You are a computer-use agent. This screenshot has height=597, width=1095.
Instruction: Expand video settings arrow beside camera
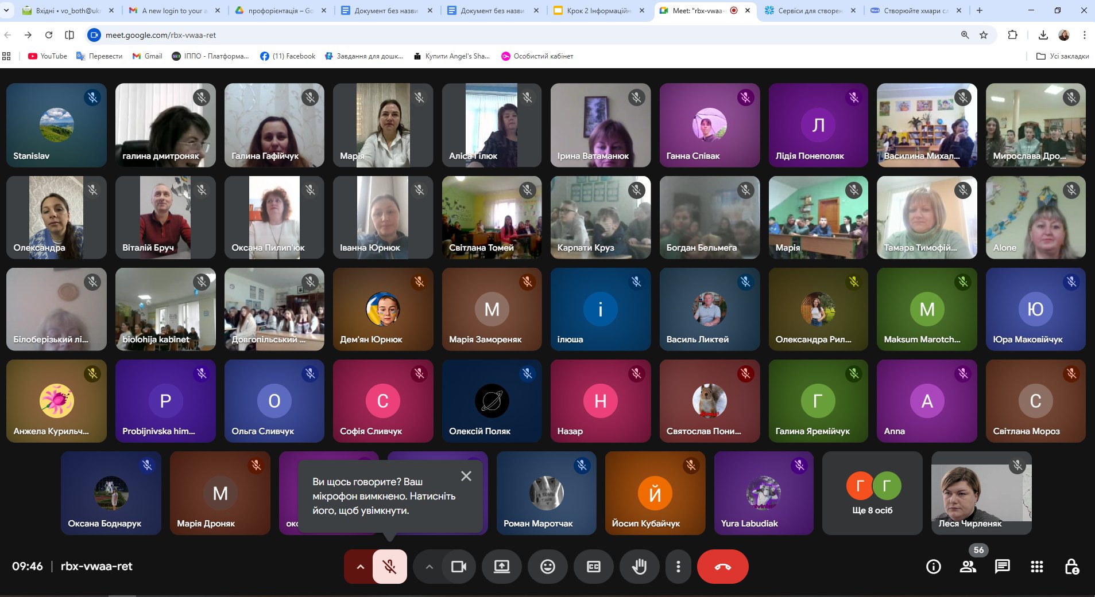click(x=429, y=567)
